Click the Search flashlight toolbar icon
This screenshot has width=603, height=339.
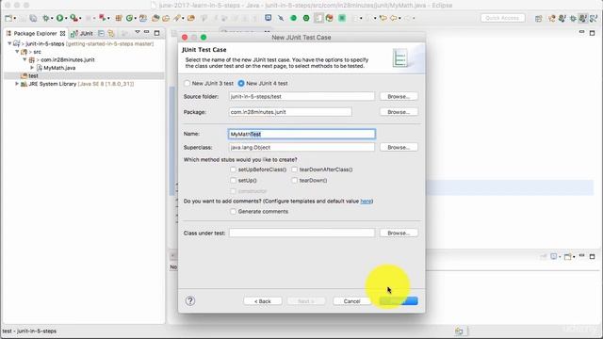[x=176, y=18]
